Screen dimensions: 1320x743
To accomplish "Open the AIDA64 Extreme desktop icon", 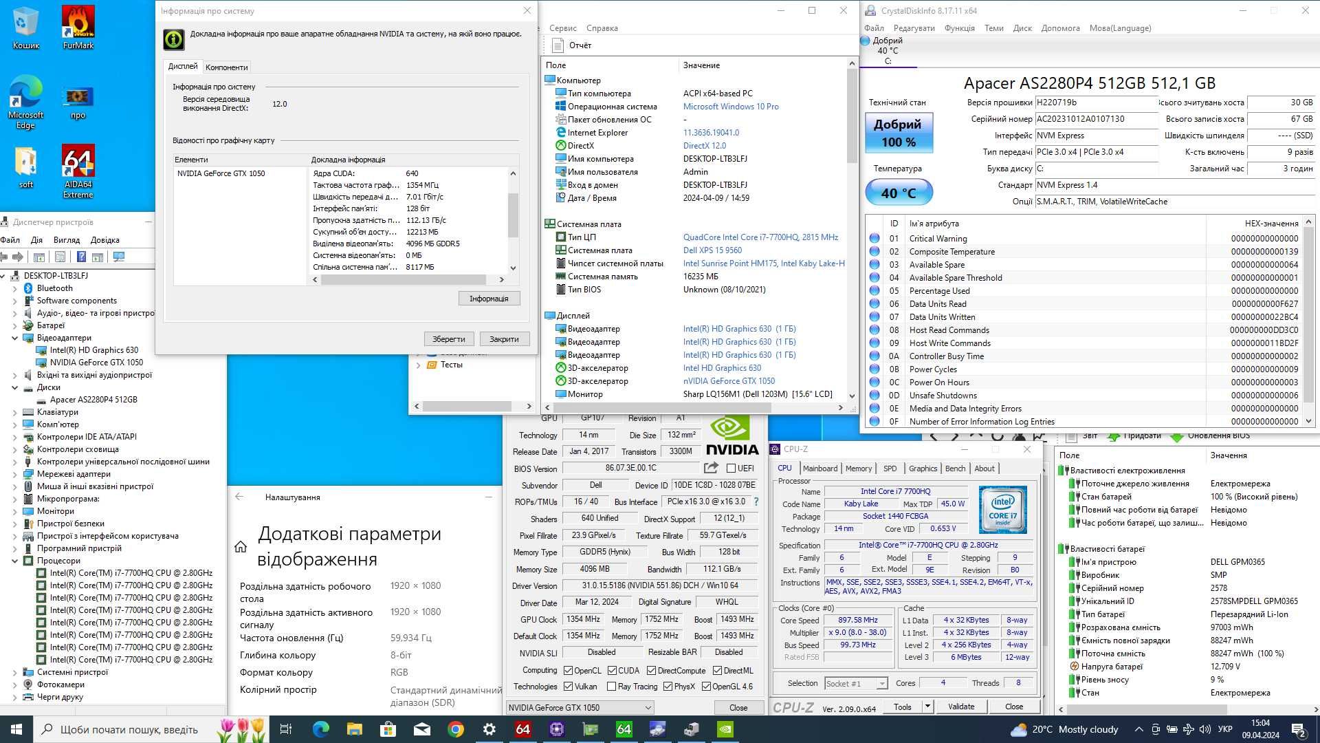I will click(78, 171).
